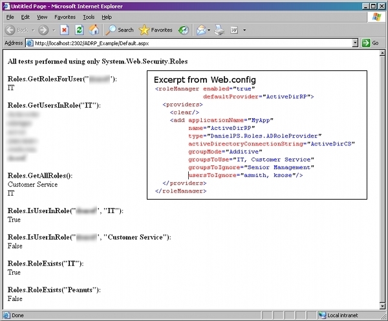The height and width of the screenshot is (321, 388).
Task: Click the groupMode="Additive" line
Action: pos(225,152)
